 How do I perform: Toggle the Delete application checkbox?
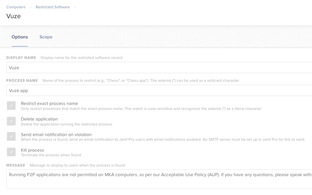click(x=11, y=121)
